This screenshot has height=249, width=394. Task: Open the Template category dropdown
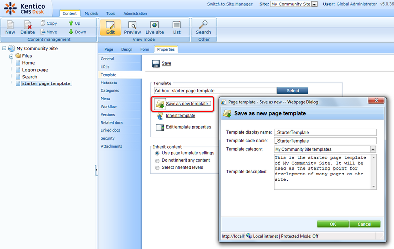(373, 149)
